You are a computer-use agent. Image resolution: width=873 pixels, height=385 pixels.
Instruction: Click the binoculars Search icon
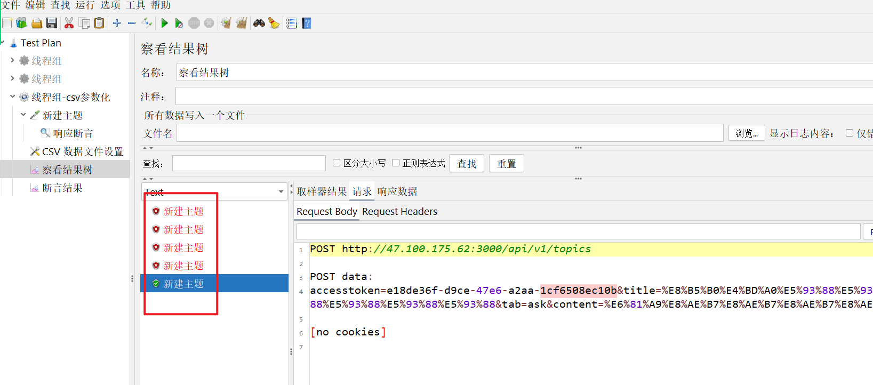point(259,23)
